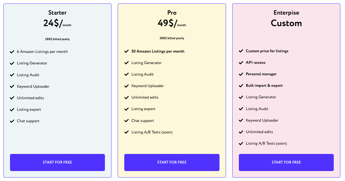Click checkmark next to Bulk import & export

coord(241,86)
